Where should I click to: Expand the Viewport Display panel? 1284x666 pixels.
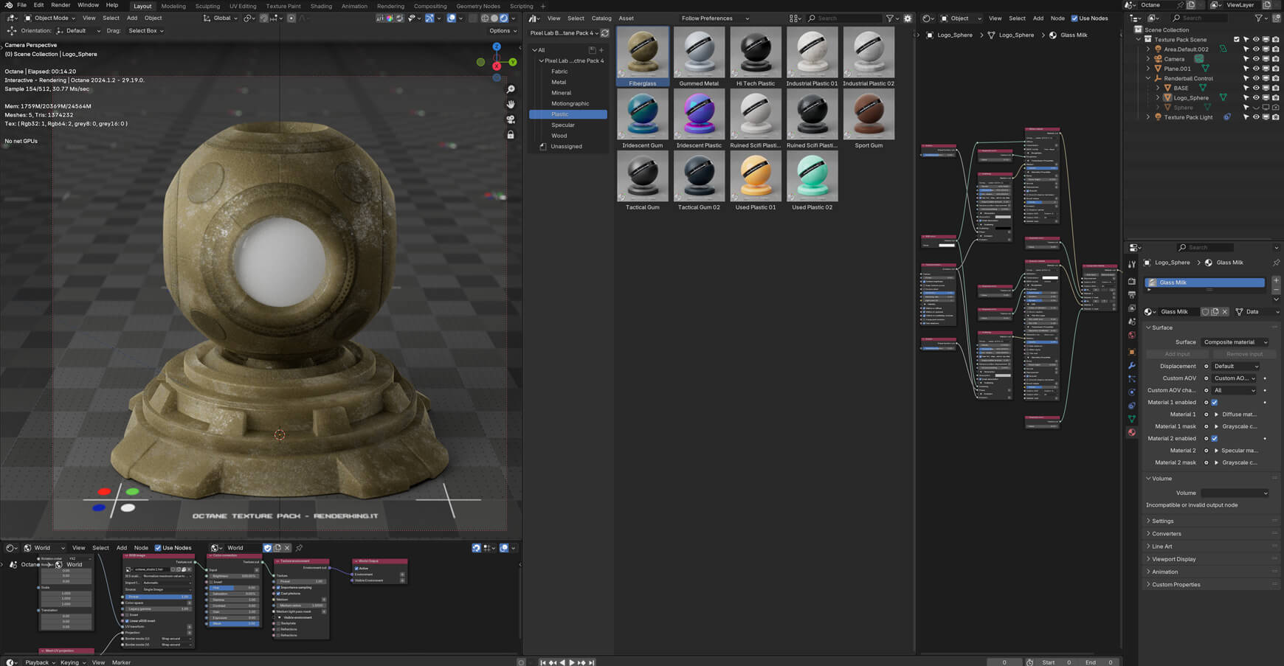click(1173, 559)
